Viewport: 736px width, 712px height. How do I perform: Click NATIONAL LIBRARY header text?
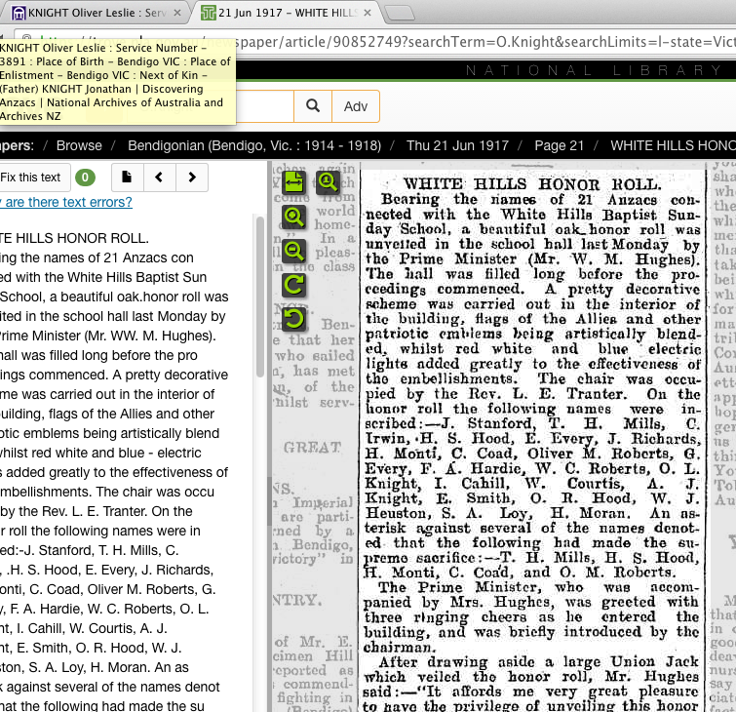(x=595, y=70)
